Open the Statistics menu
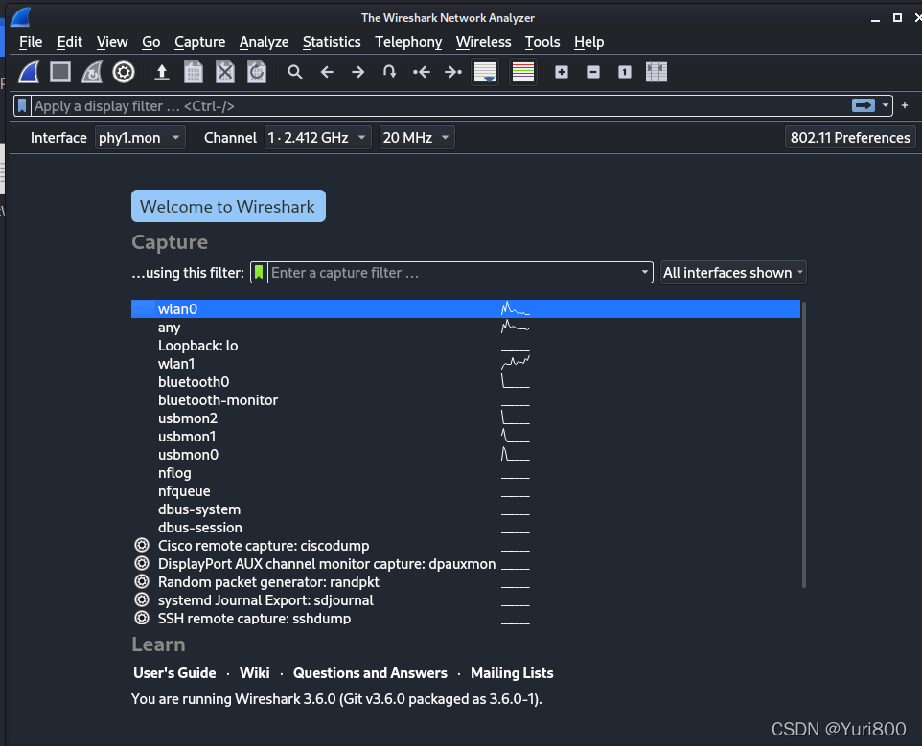922x746 pixels. point(332,42)
